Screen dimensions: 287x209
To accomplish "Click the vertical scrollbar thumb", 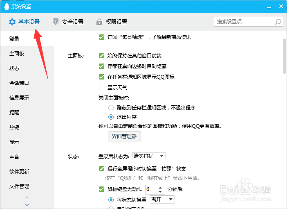I will pos(285,56).
